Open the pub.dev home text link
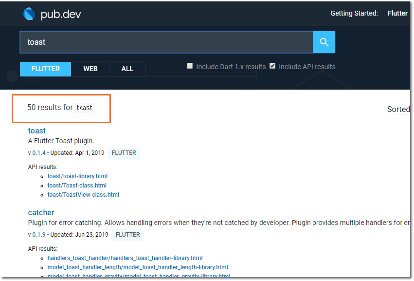 61,14
